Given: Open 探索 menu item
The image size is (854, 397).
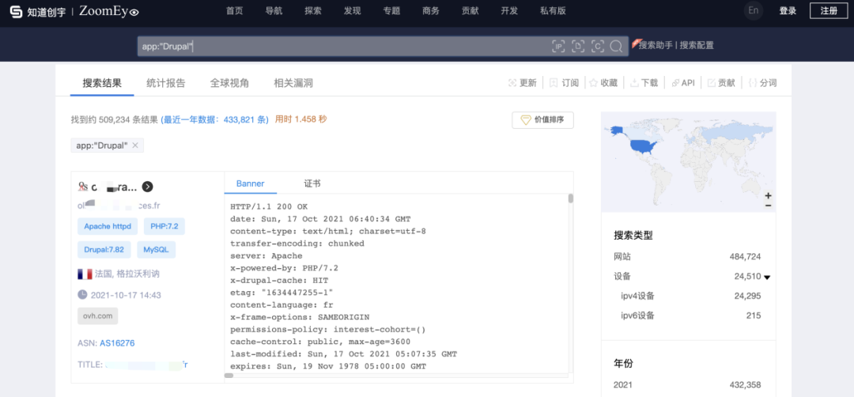Looking at the screenshot, I should pos(312,11).
